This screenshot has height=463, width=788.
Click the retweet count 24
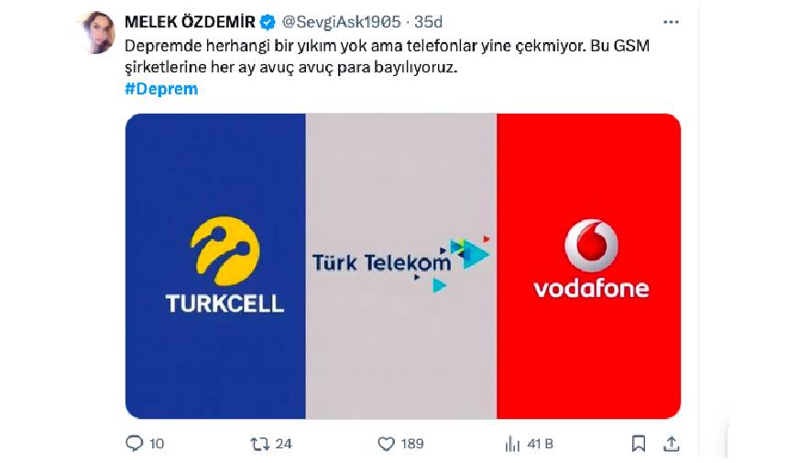click(283, 444)
